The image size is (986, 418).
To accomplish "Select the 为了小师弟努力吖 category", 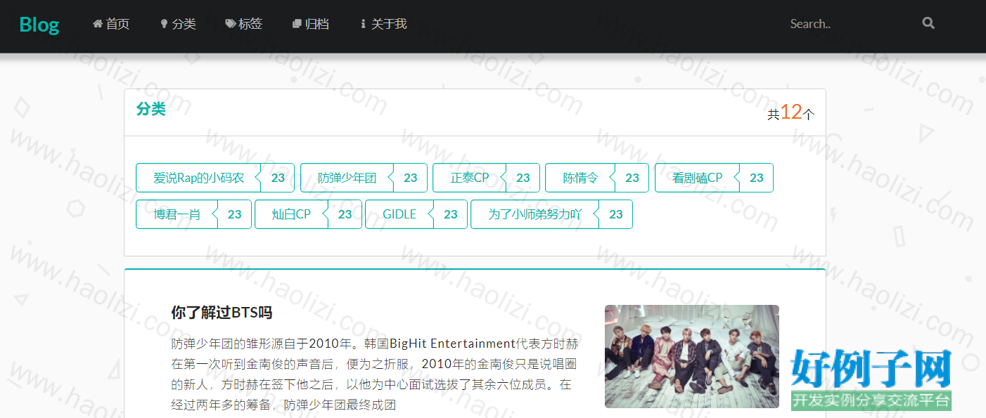I will [535, 214].
